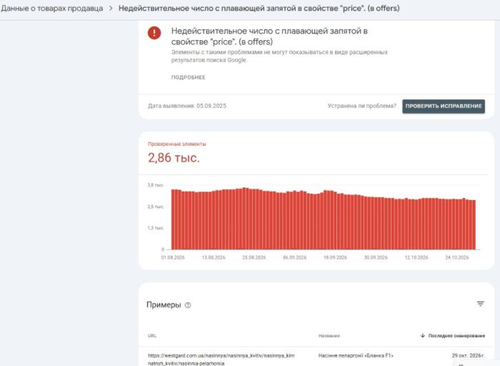500x366 pixels.
Task: Click 'Насіння пеларгонії «Бланка F1»' cell
Action: coord(356,355)
